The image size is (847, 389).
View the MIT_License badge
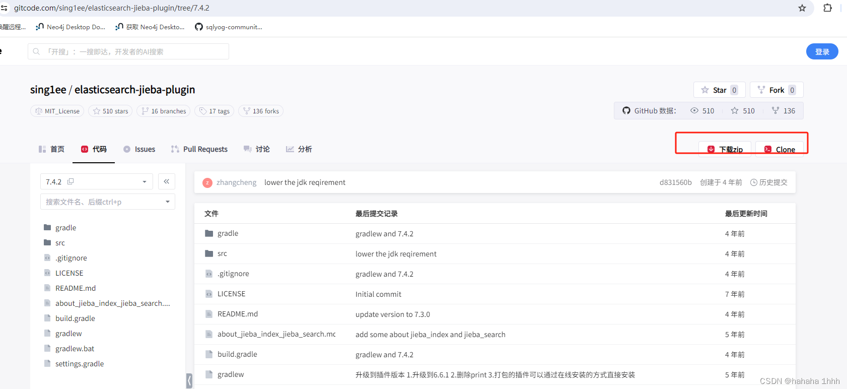[x=57, y=111]
